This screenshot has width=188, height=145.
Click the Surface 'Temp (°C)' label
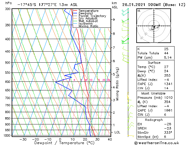[x=146, y=67]
